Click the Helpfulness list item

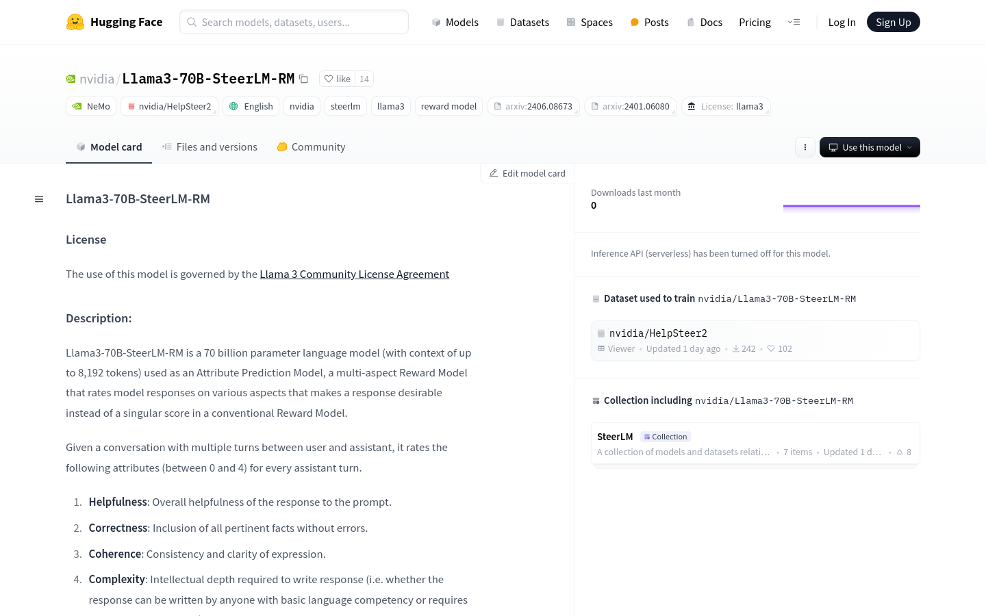click(x=240, y=502)
